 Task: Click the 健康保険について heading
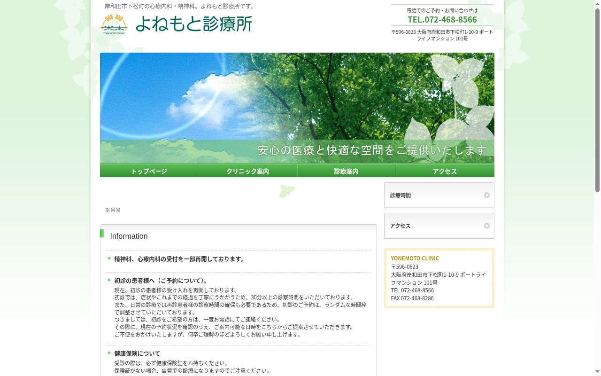coord(137,353)
